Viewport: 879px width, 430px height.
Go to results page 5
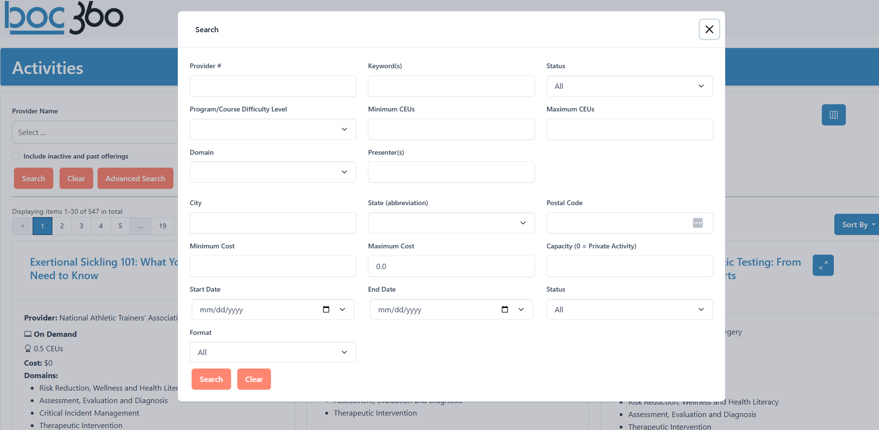[x=120, y=226]
